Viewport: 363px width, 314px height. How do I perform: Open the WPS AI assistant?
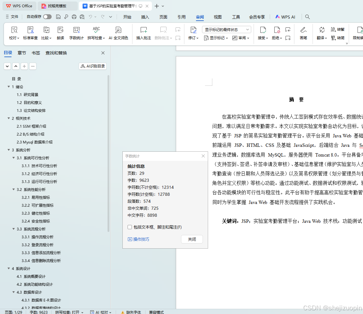[x=285, y=17]
